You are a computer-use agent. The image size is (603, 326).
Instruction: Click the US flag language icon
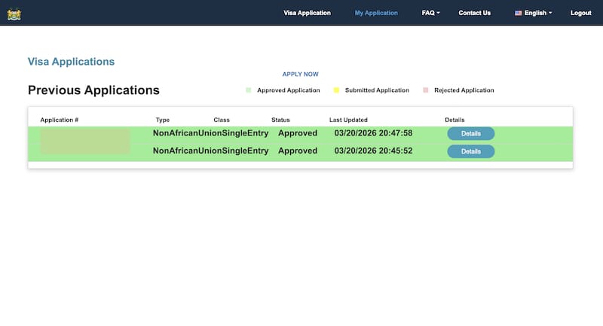click(519, 13)
